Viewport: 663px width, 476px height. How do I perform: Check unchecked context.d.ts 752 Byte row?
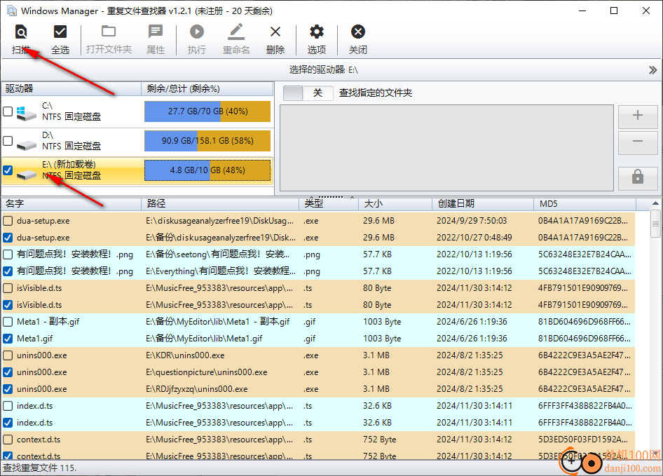(x=8, y=440)
